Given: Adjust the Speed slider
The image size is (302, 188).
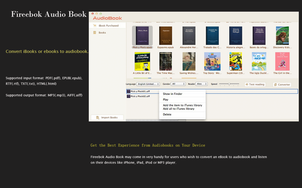Looking at the screenshot, I should [x=229, y=84].
